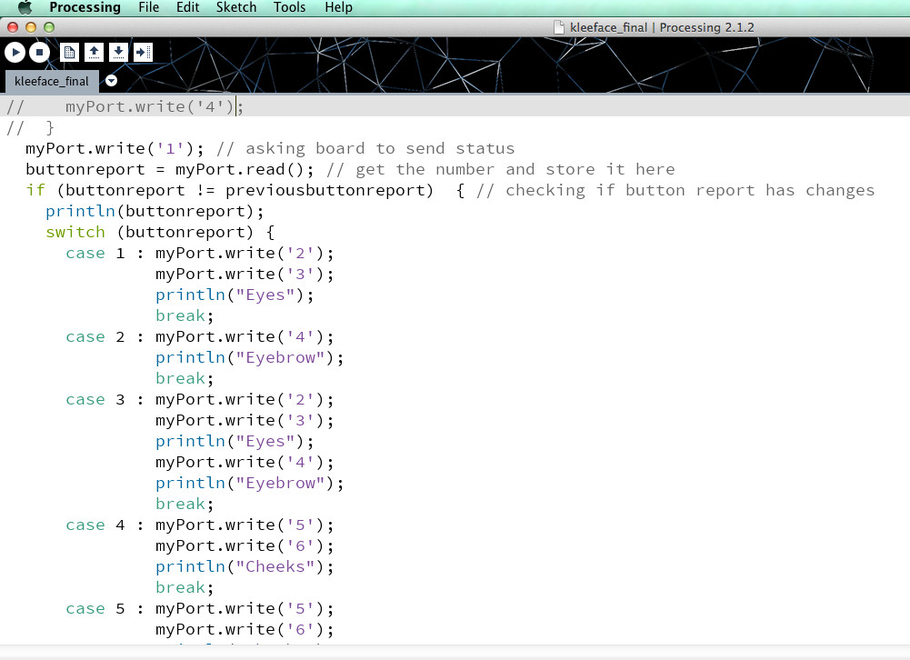Click the comment 'get the number and store it here'

[500, 169]
